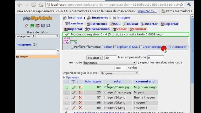
Task: Edit row 87 with the pencil icon
Action: 73,87
